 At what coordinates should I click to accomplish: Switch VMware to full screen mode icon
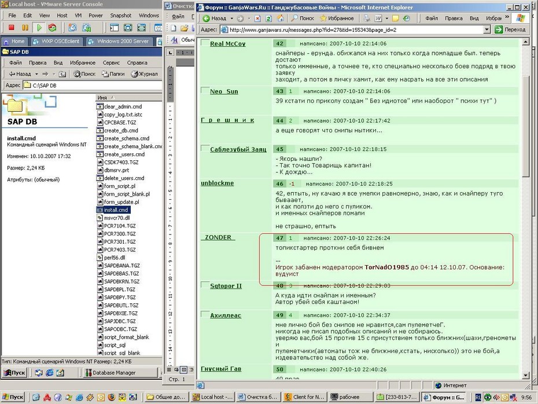128,27
